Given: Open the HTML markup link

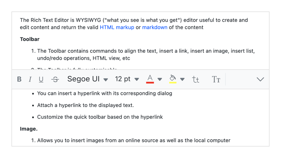Looking at the screenshot, I should 117,27.
